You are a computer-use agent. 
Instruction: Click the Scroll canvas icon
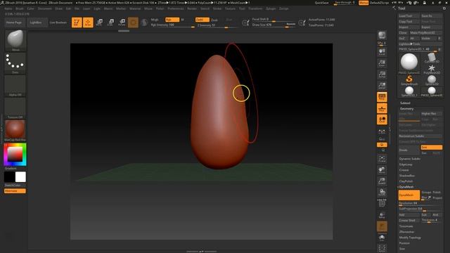pyautogui.click(x=382, y=52)
